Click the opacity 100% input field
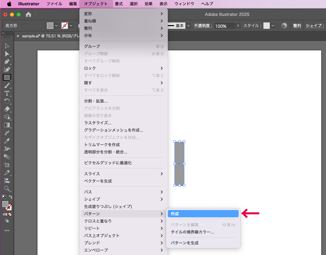The height and width of the screenshot is (255, 326). [x=224, y=26]
